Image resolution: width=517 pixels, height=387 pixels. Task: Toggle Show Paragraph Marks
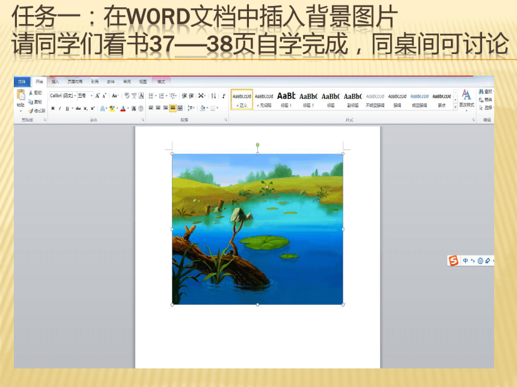tap(224, 96)
